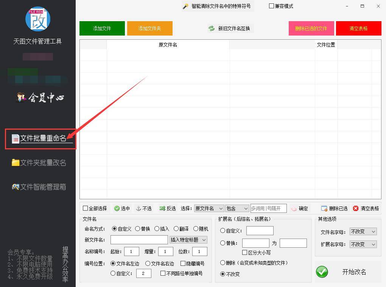Enable 不同路径单独编号 checkbox
386x287 pixels.
[x=163, y=273]
